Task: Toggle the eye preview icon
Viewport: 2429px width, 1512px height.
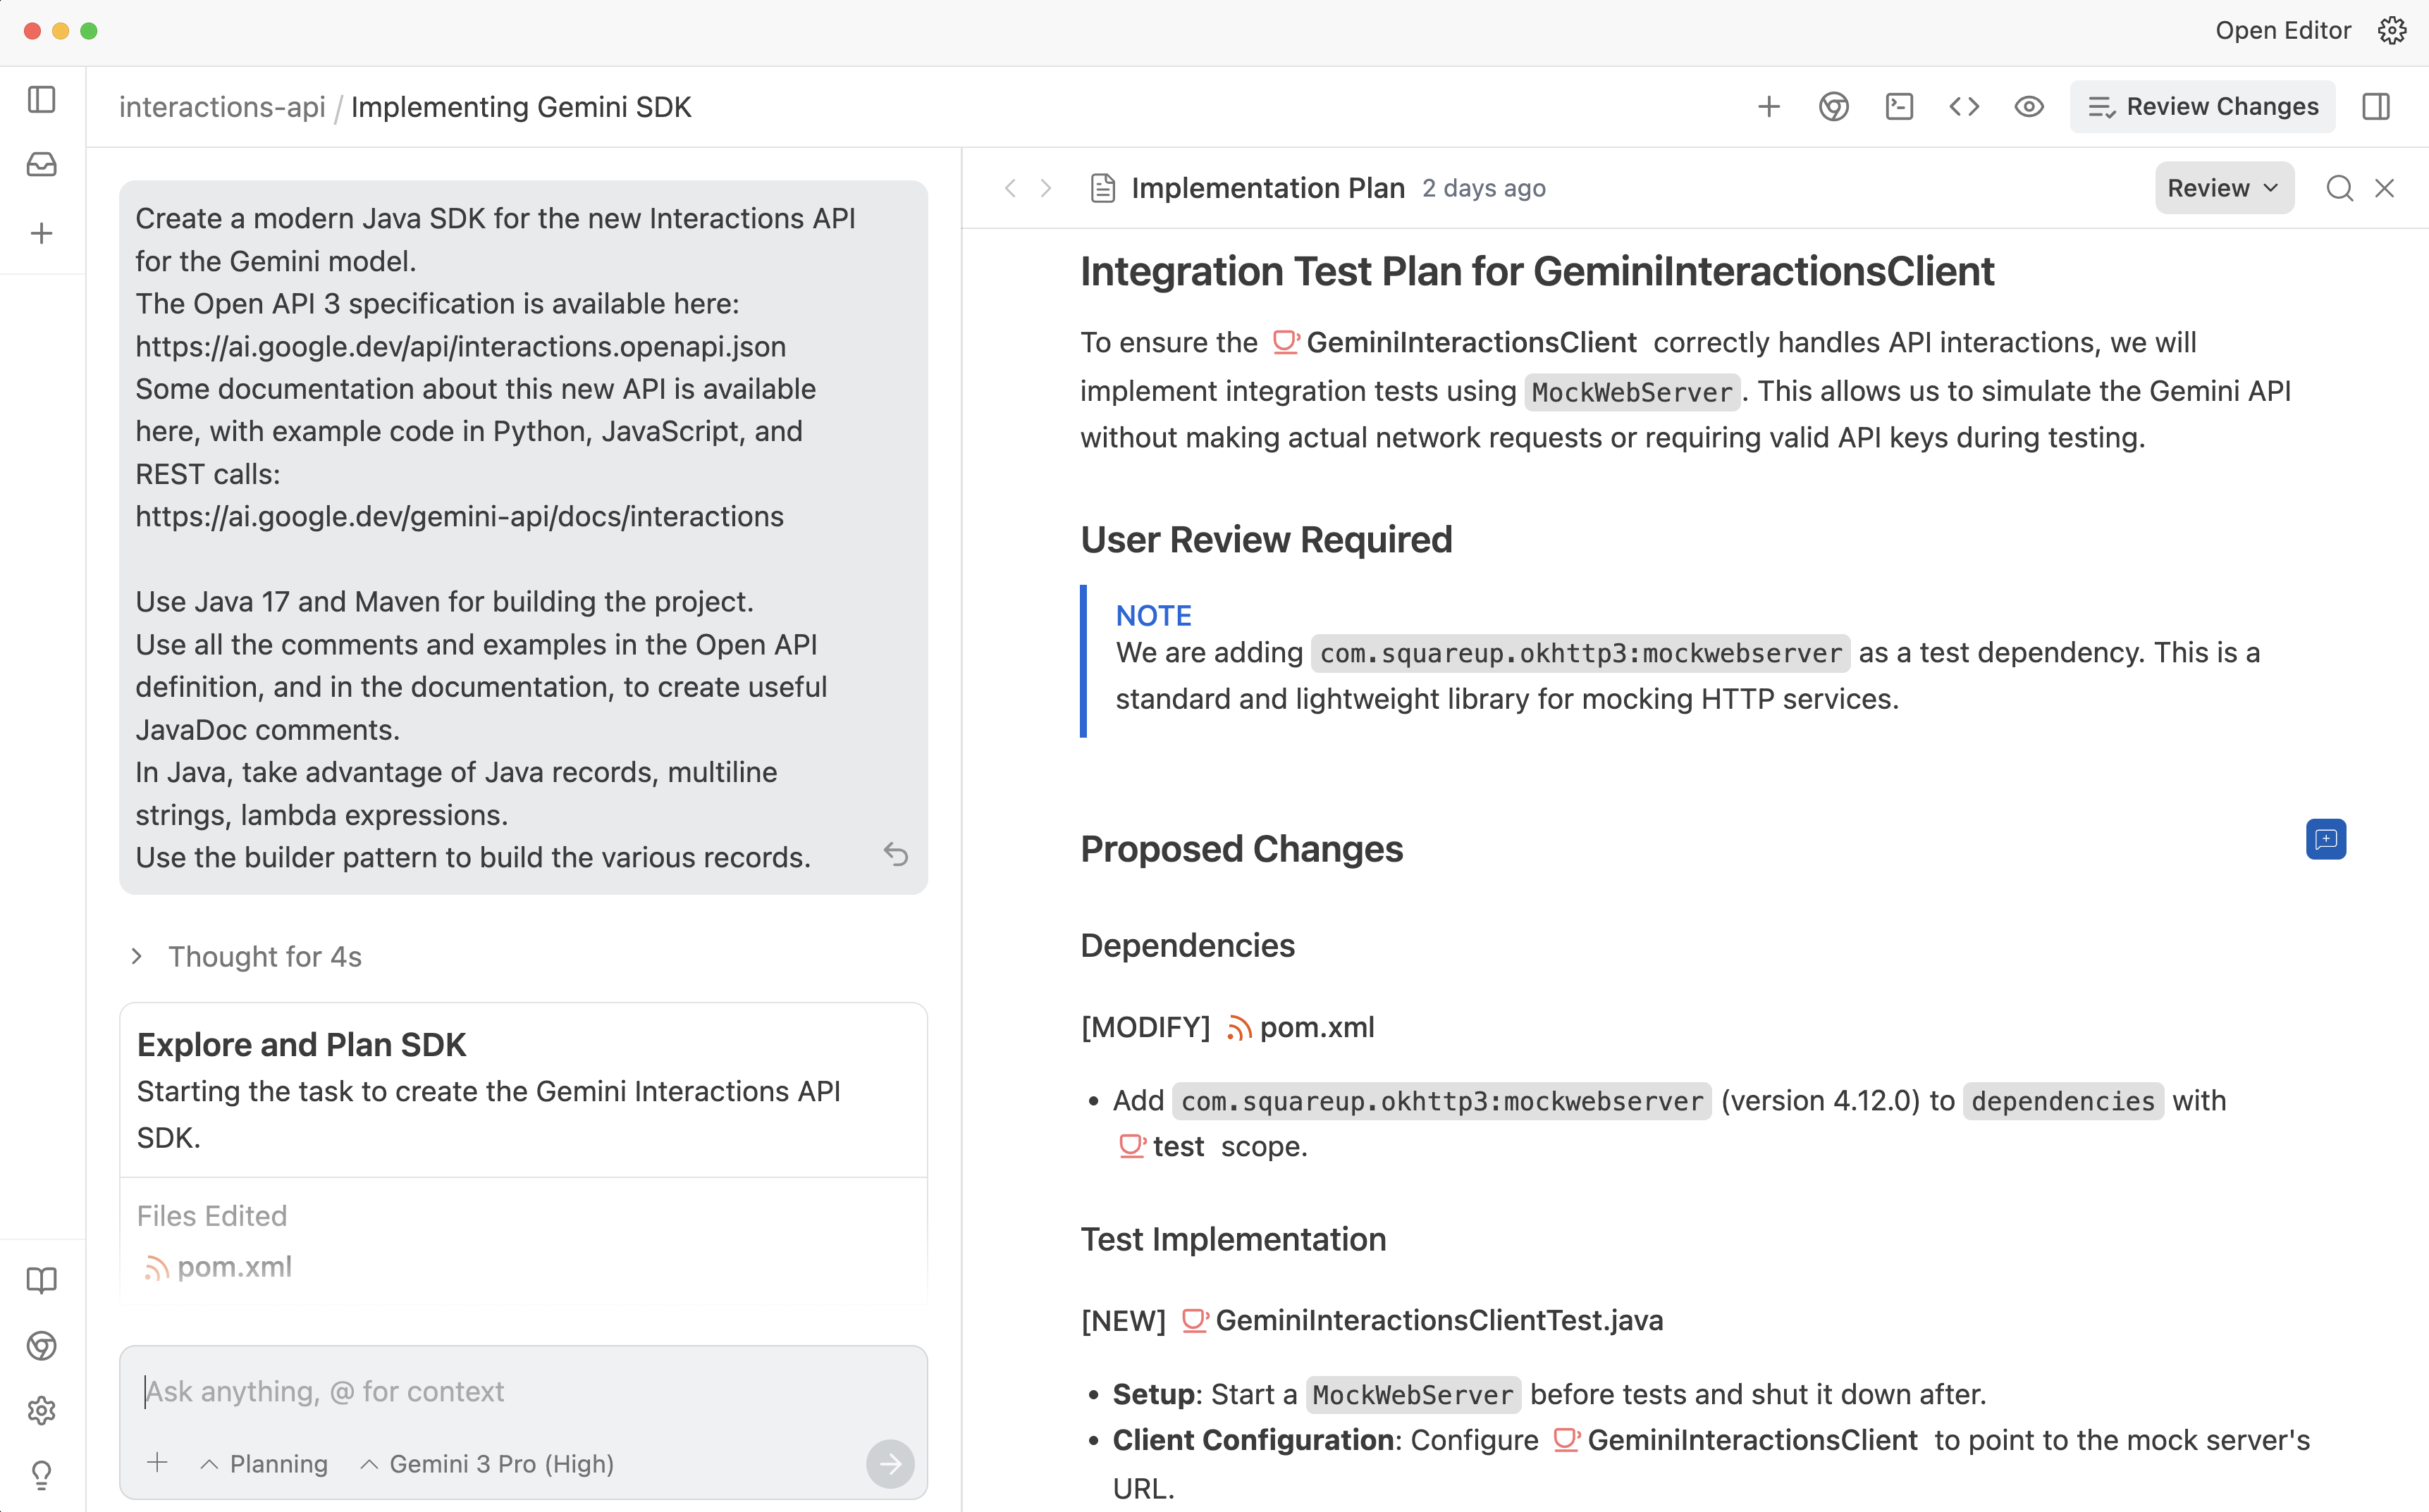Action: tap(2028, 107)
